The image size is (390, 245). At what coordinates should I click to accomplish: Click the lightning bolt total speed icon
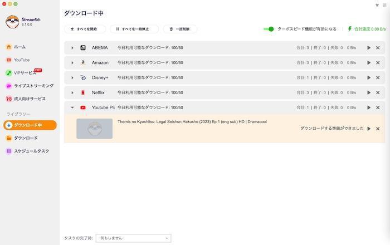pyautogui.click(x=350, y=29)
